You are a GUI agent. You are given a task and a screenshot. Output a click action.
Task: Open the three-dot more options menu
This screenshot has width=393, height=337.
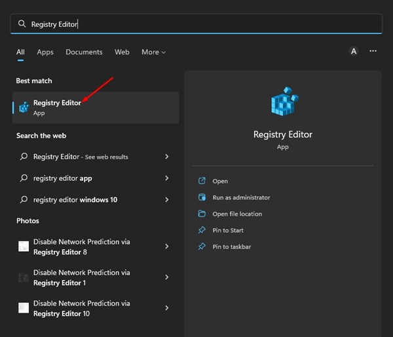[373, 51]
